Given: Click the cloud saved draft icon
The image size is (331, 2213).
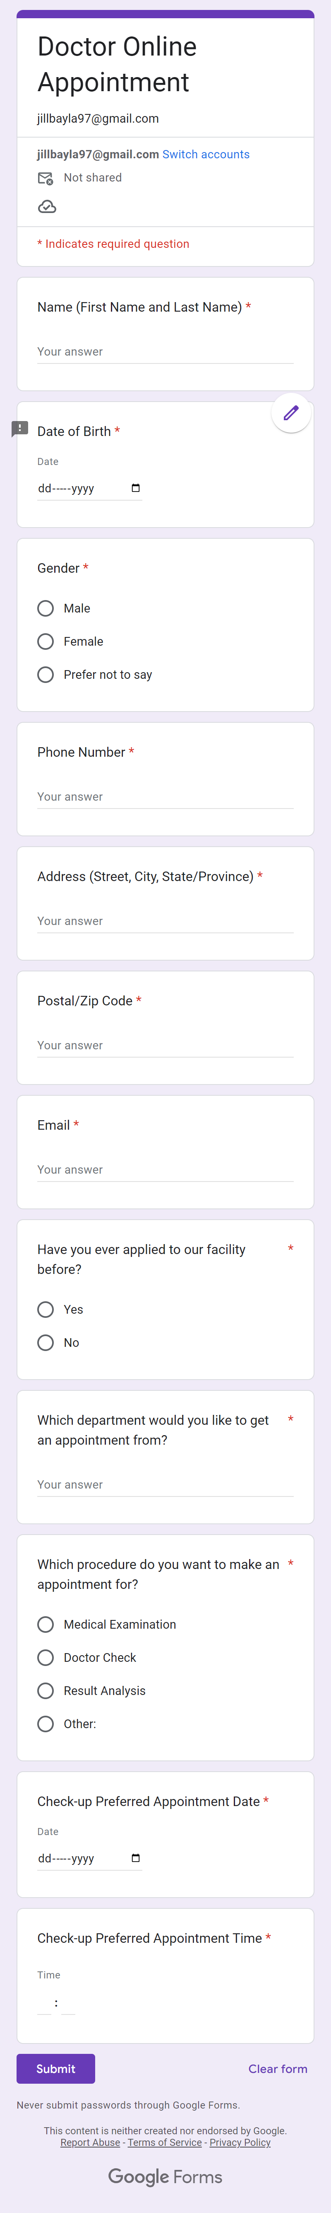Looking at the screenshot, I should tap(47, 207).
